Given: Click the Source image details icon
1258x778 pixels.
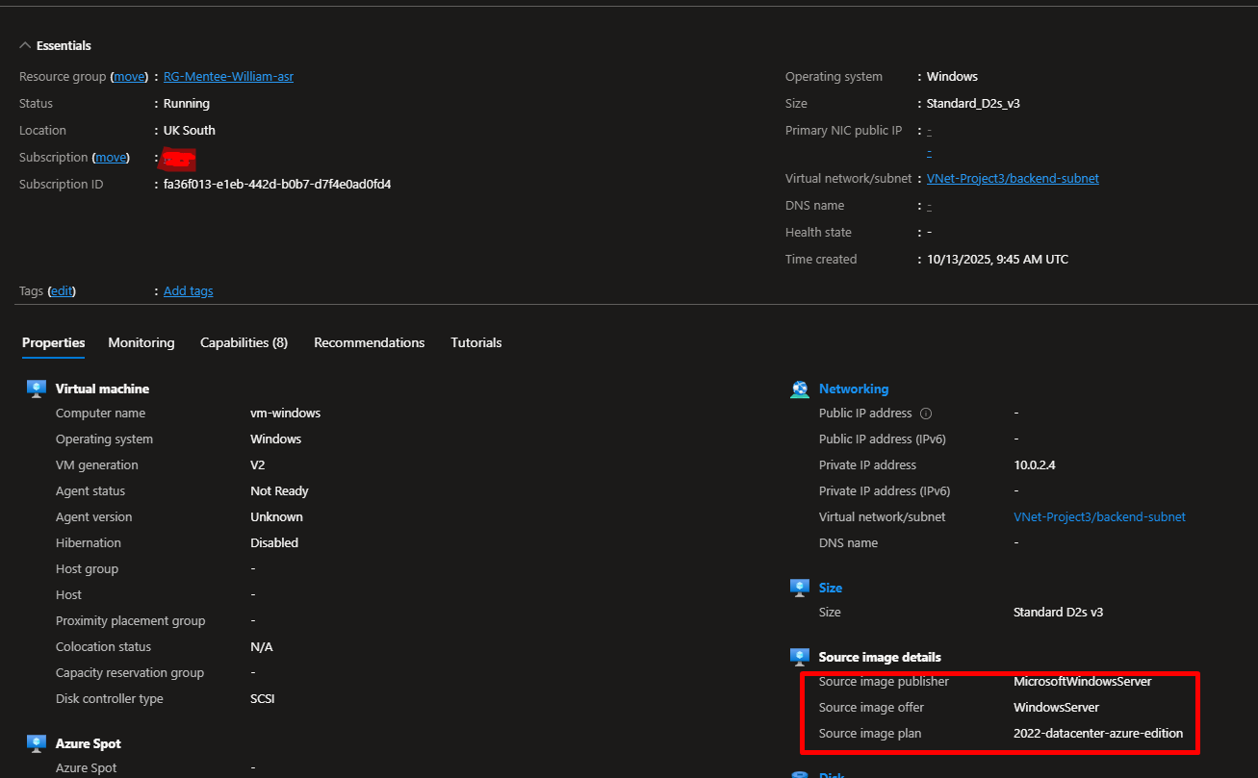Looking at the screenshot, I should tap(800, 657).
